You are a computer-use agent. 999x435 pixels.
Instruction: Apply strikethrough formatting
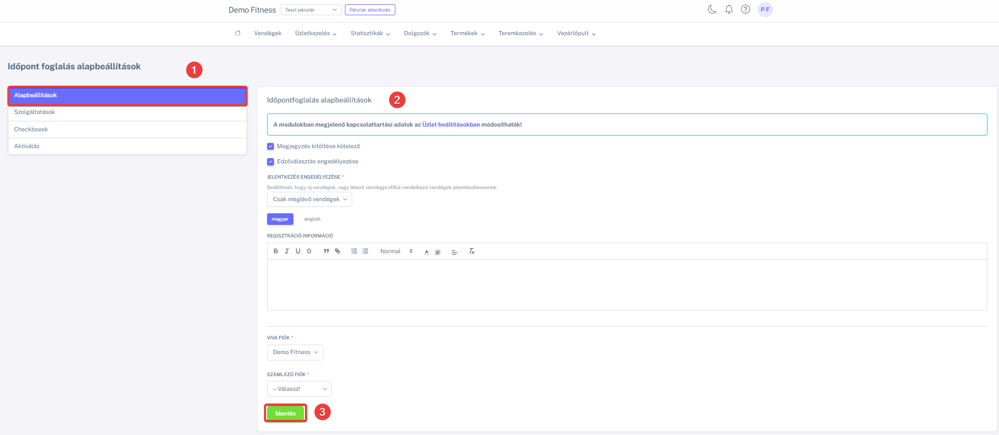[309, 251]
